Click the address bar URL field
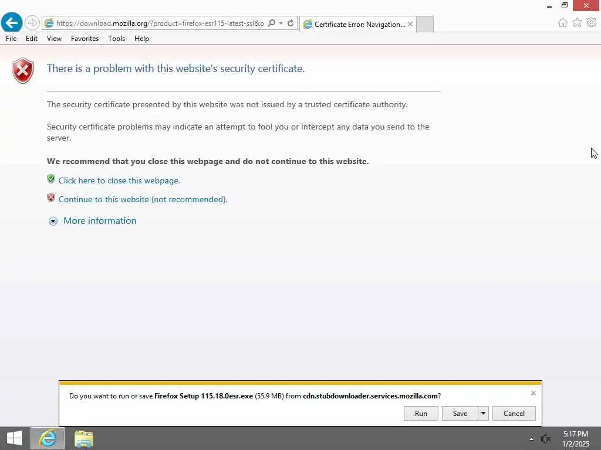601x450 pixels. (x=160, y=23)
